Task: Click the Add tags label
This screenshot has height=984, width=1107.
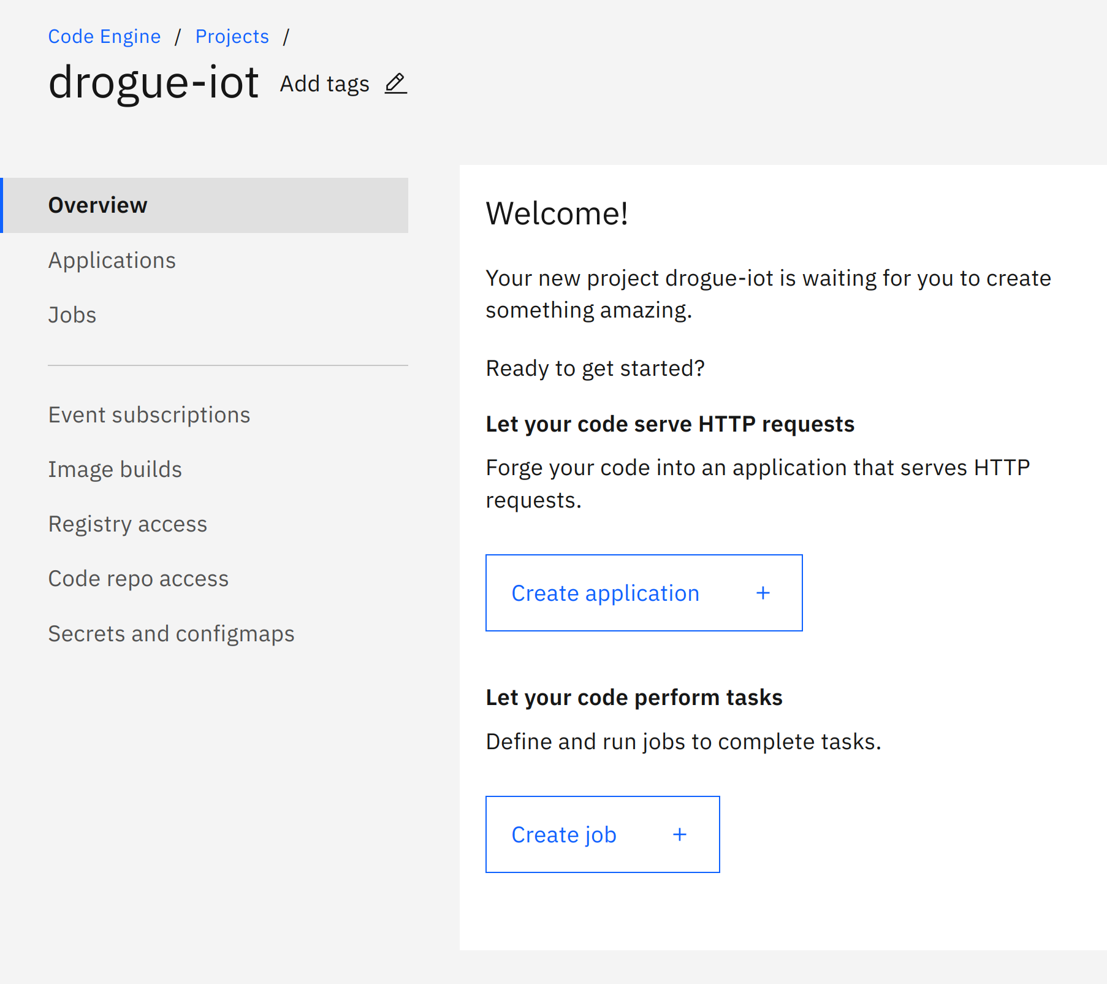Action: (324, 84)
